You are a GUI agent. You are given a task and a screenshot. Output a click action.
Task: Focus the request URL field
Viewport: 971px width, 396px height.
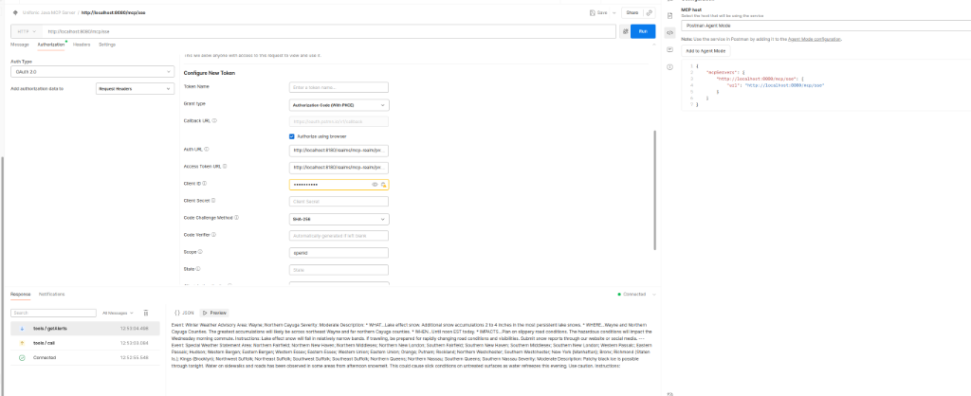click(x=329, y=31)
